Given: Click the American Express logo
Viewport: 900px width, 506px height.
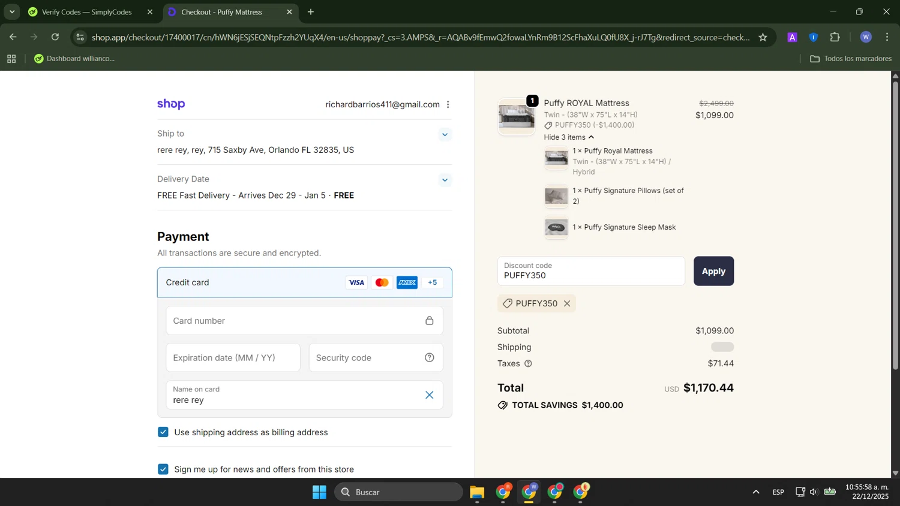Looking at the screenshot, I should click(407, 282).
